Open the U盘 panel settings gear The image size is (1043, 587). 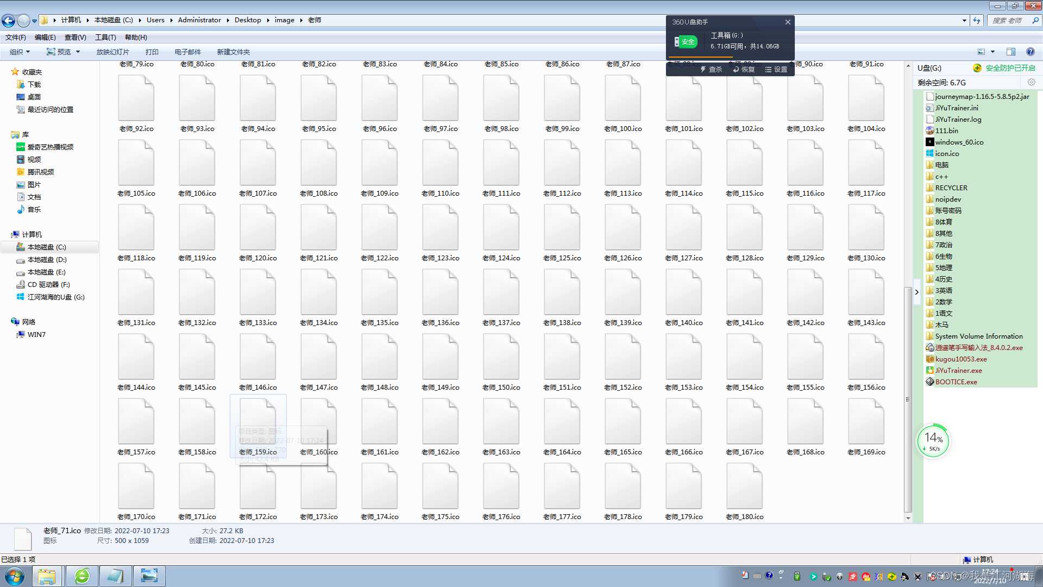pos(1031,82)
